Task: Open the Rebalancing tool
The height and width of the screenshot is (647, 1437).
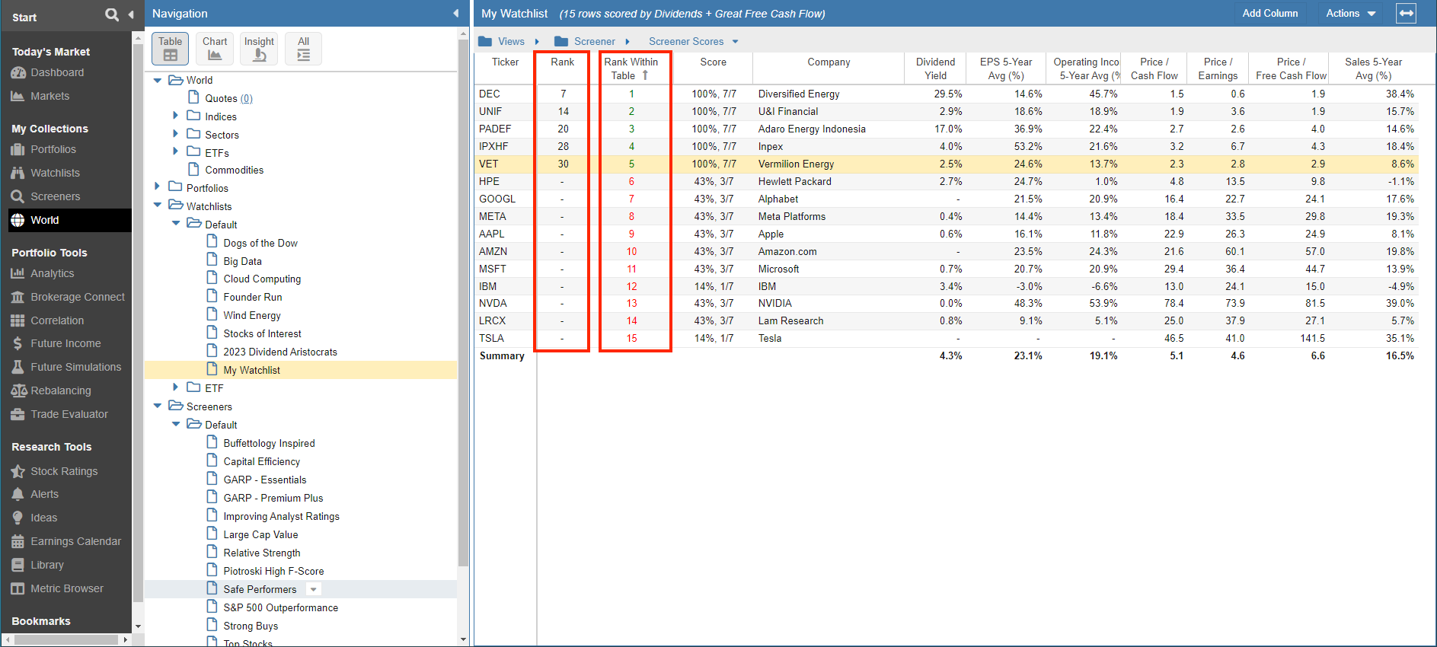Action: (x=61, y=390)
